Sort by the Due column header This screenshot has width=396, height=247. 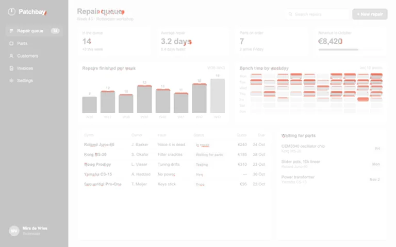point(261,135)
